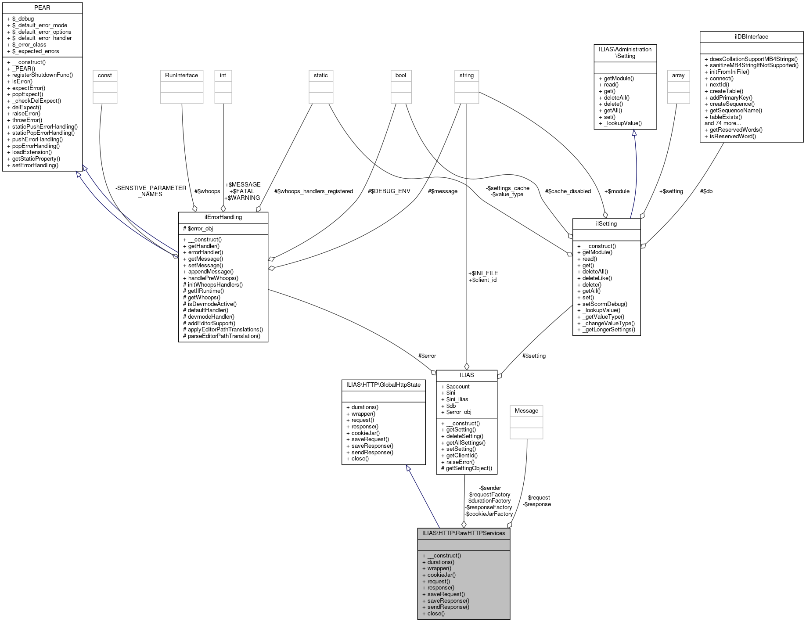The width and height of the screenshot is (806, 622).
Task: Click '# $error_obj' in ilErrorHandling
Action: tap(198, 229)
